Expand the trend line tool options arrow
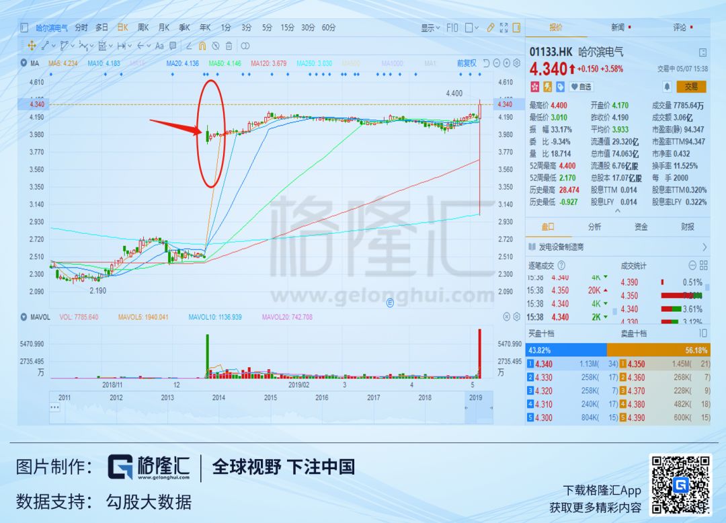This screenshot has height=523, width=726. pos(54,45)
